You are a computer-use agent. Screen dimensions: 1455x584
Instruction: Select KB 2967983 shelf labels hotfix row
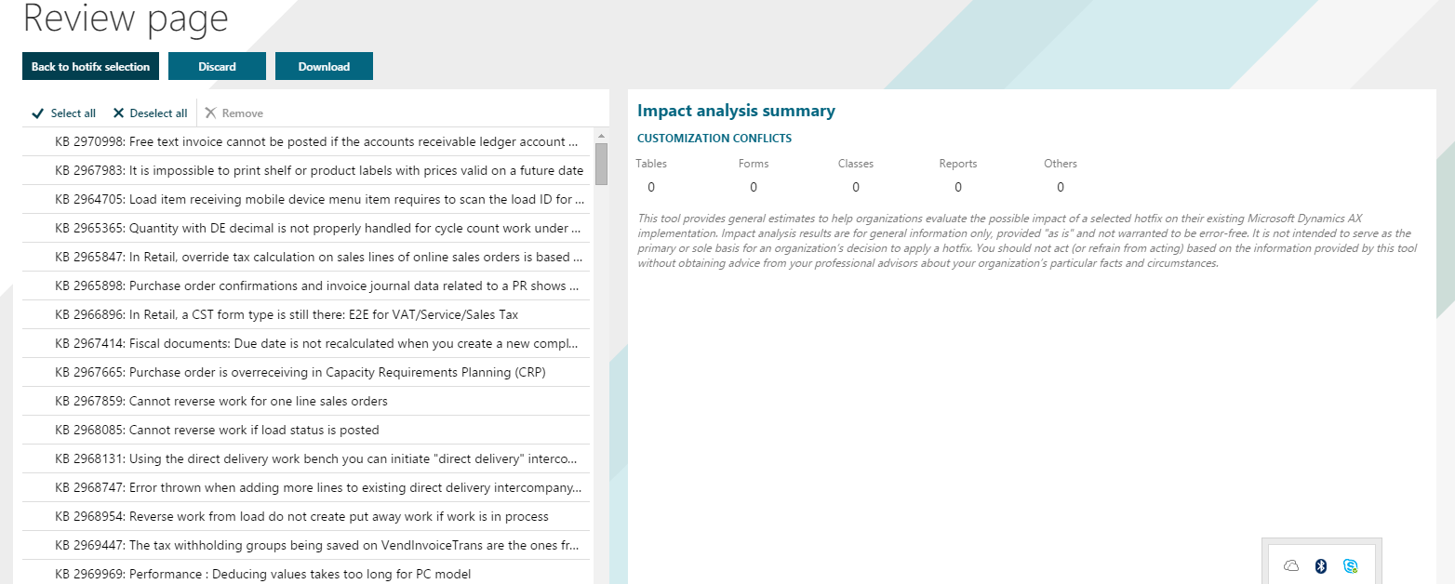(318, 171)
